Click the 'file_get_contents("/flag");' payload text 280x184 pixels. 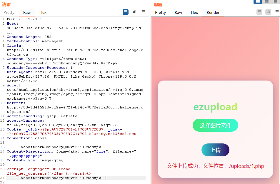click(x=39, y=173)
